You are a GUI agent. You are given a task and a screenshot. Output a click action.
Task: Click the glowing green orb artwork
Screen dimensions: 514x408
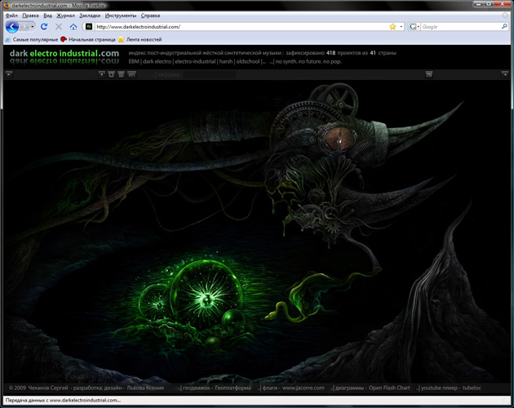click(206, 294)
